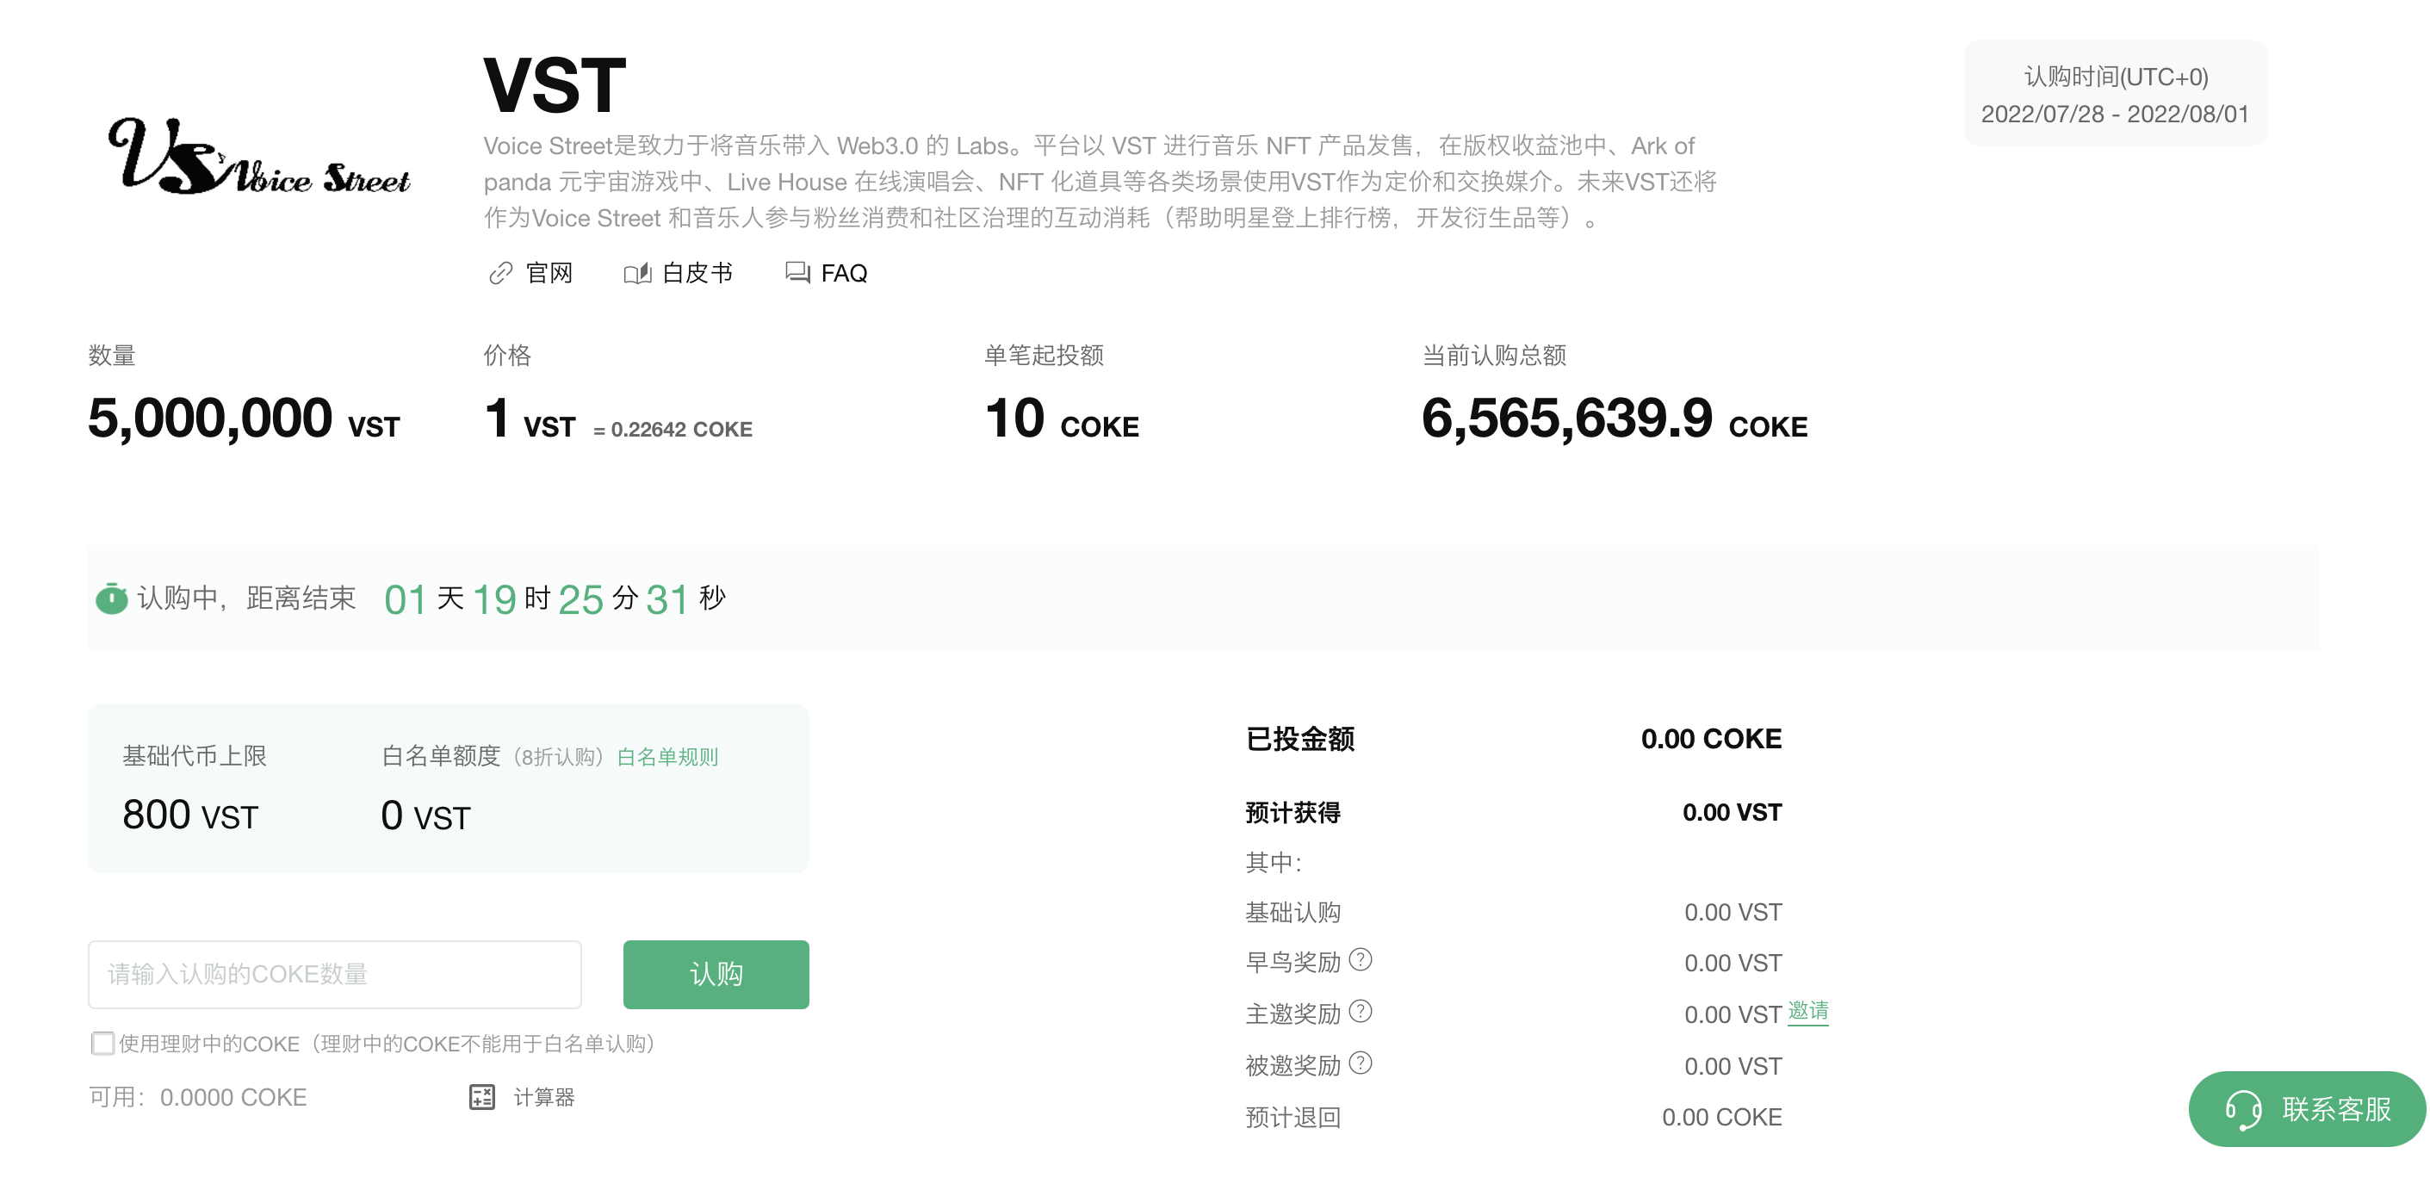Click the official website link icon
The image size is (2430, 1178).
(x=500, y=274)
